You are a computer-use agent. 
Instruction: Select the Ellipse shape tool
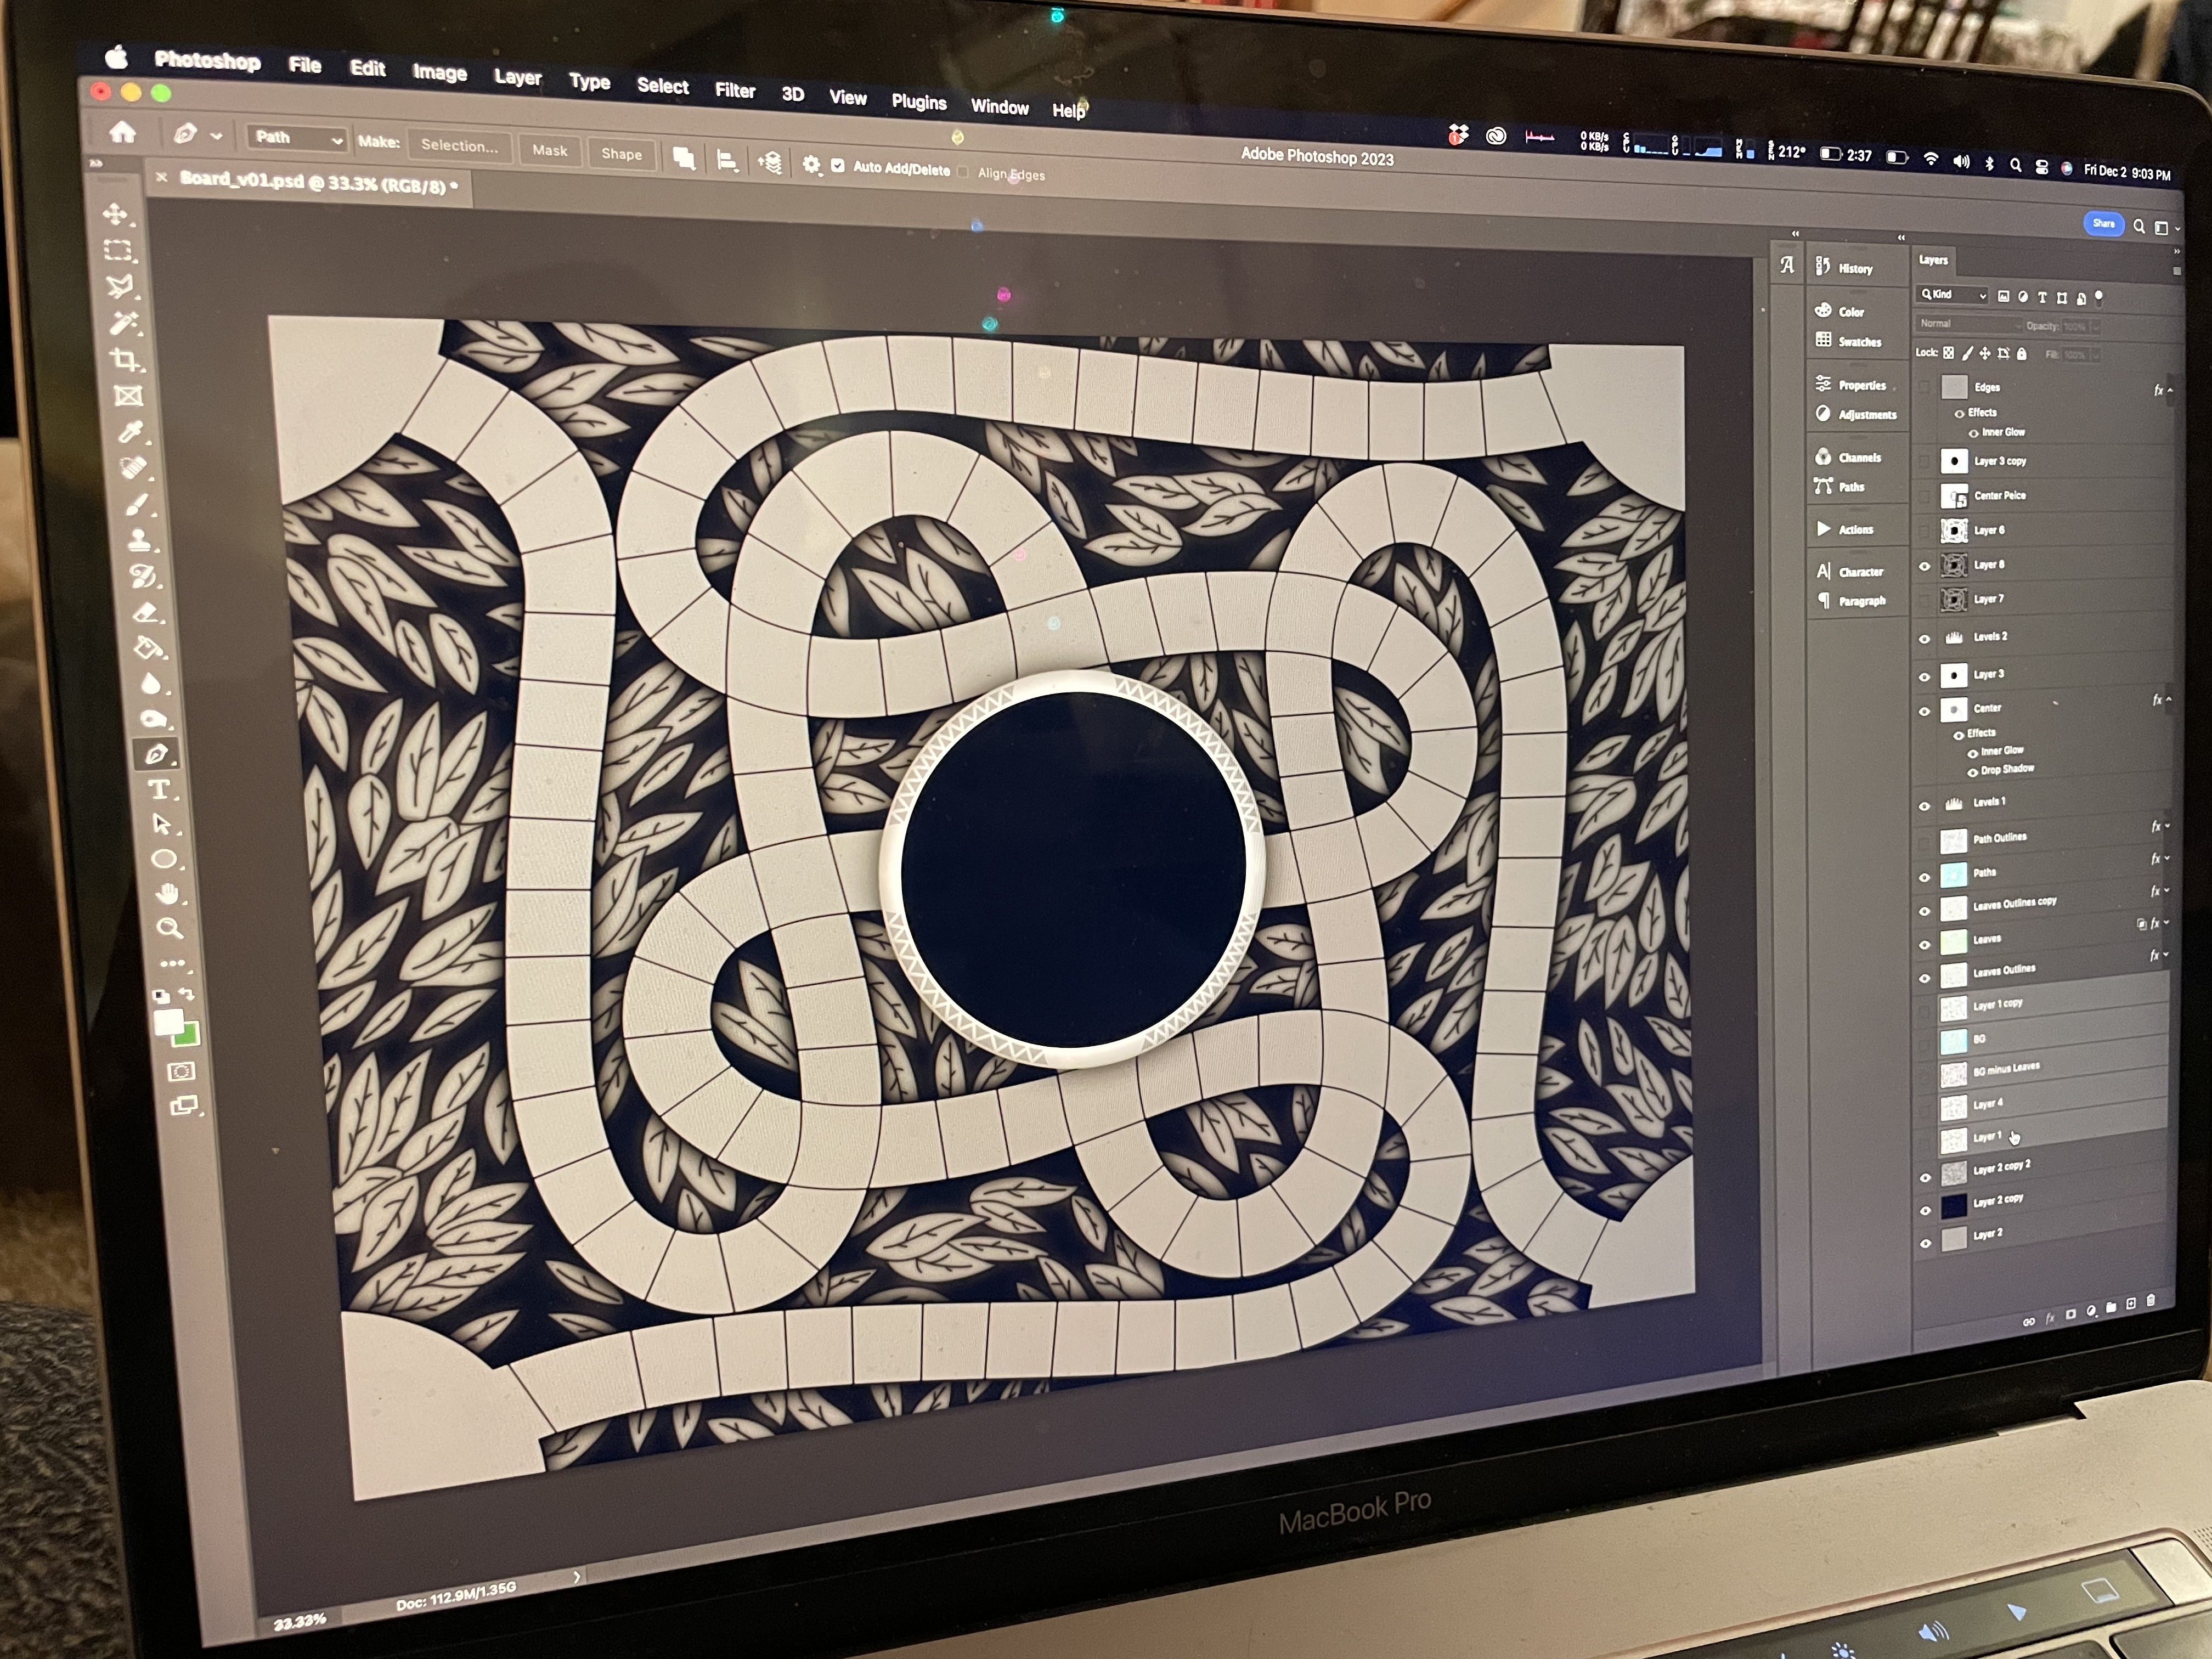point(164,860)
